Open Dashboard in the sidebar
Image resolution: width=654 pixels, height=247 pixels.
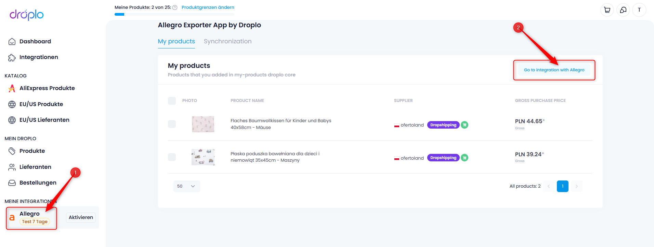click(35, 42)
